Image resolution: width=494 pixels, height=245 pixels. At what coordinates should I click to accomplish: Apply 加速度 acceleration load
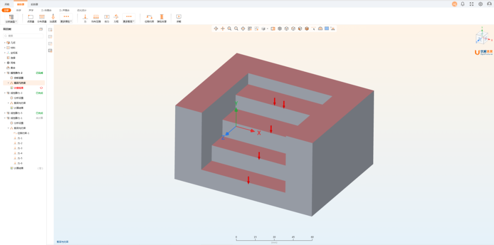pyautogui.click(x=53, y=18)
